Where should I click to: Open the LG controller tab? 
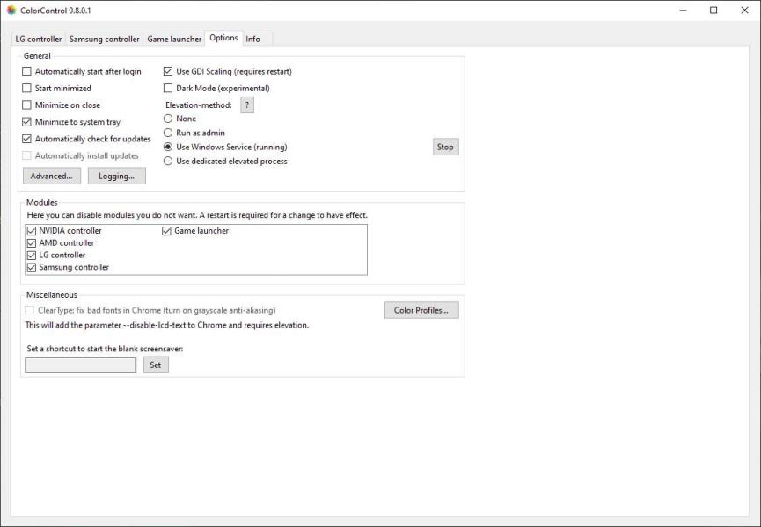click(x=39, y=40)
